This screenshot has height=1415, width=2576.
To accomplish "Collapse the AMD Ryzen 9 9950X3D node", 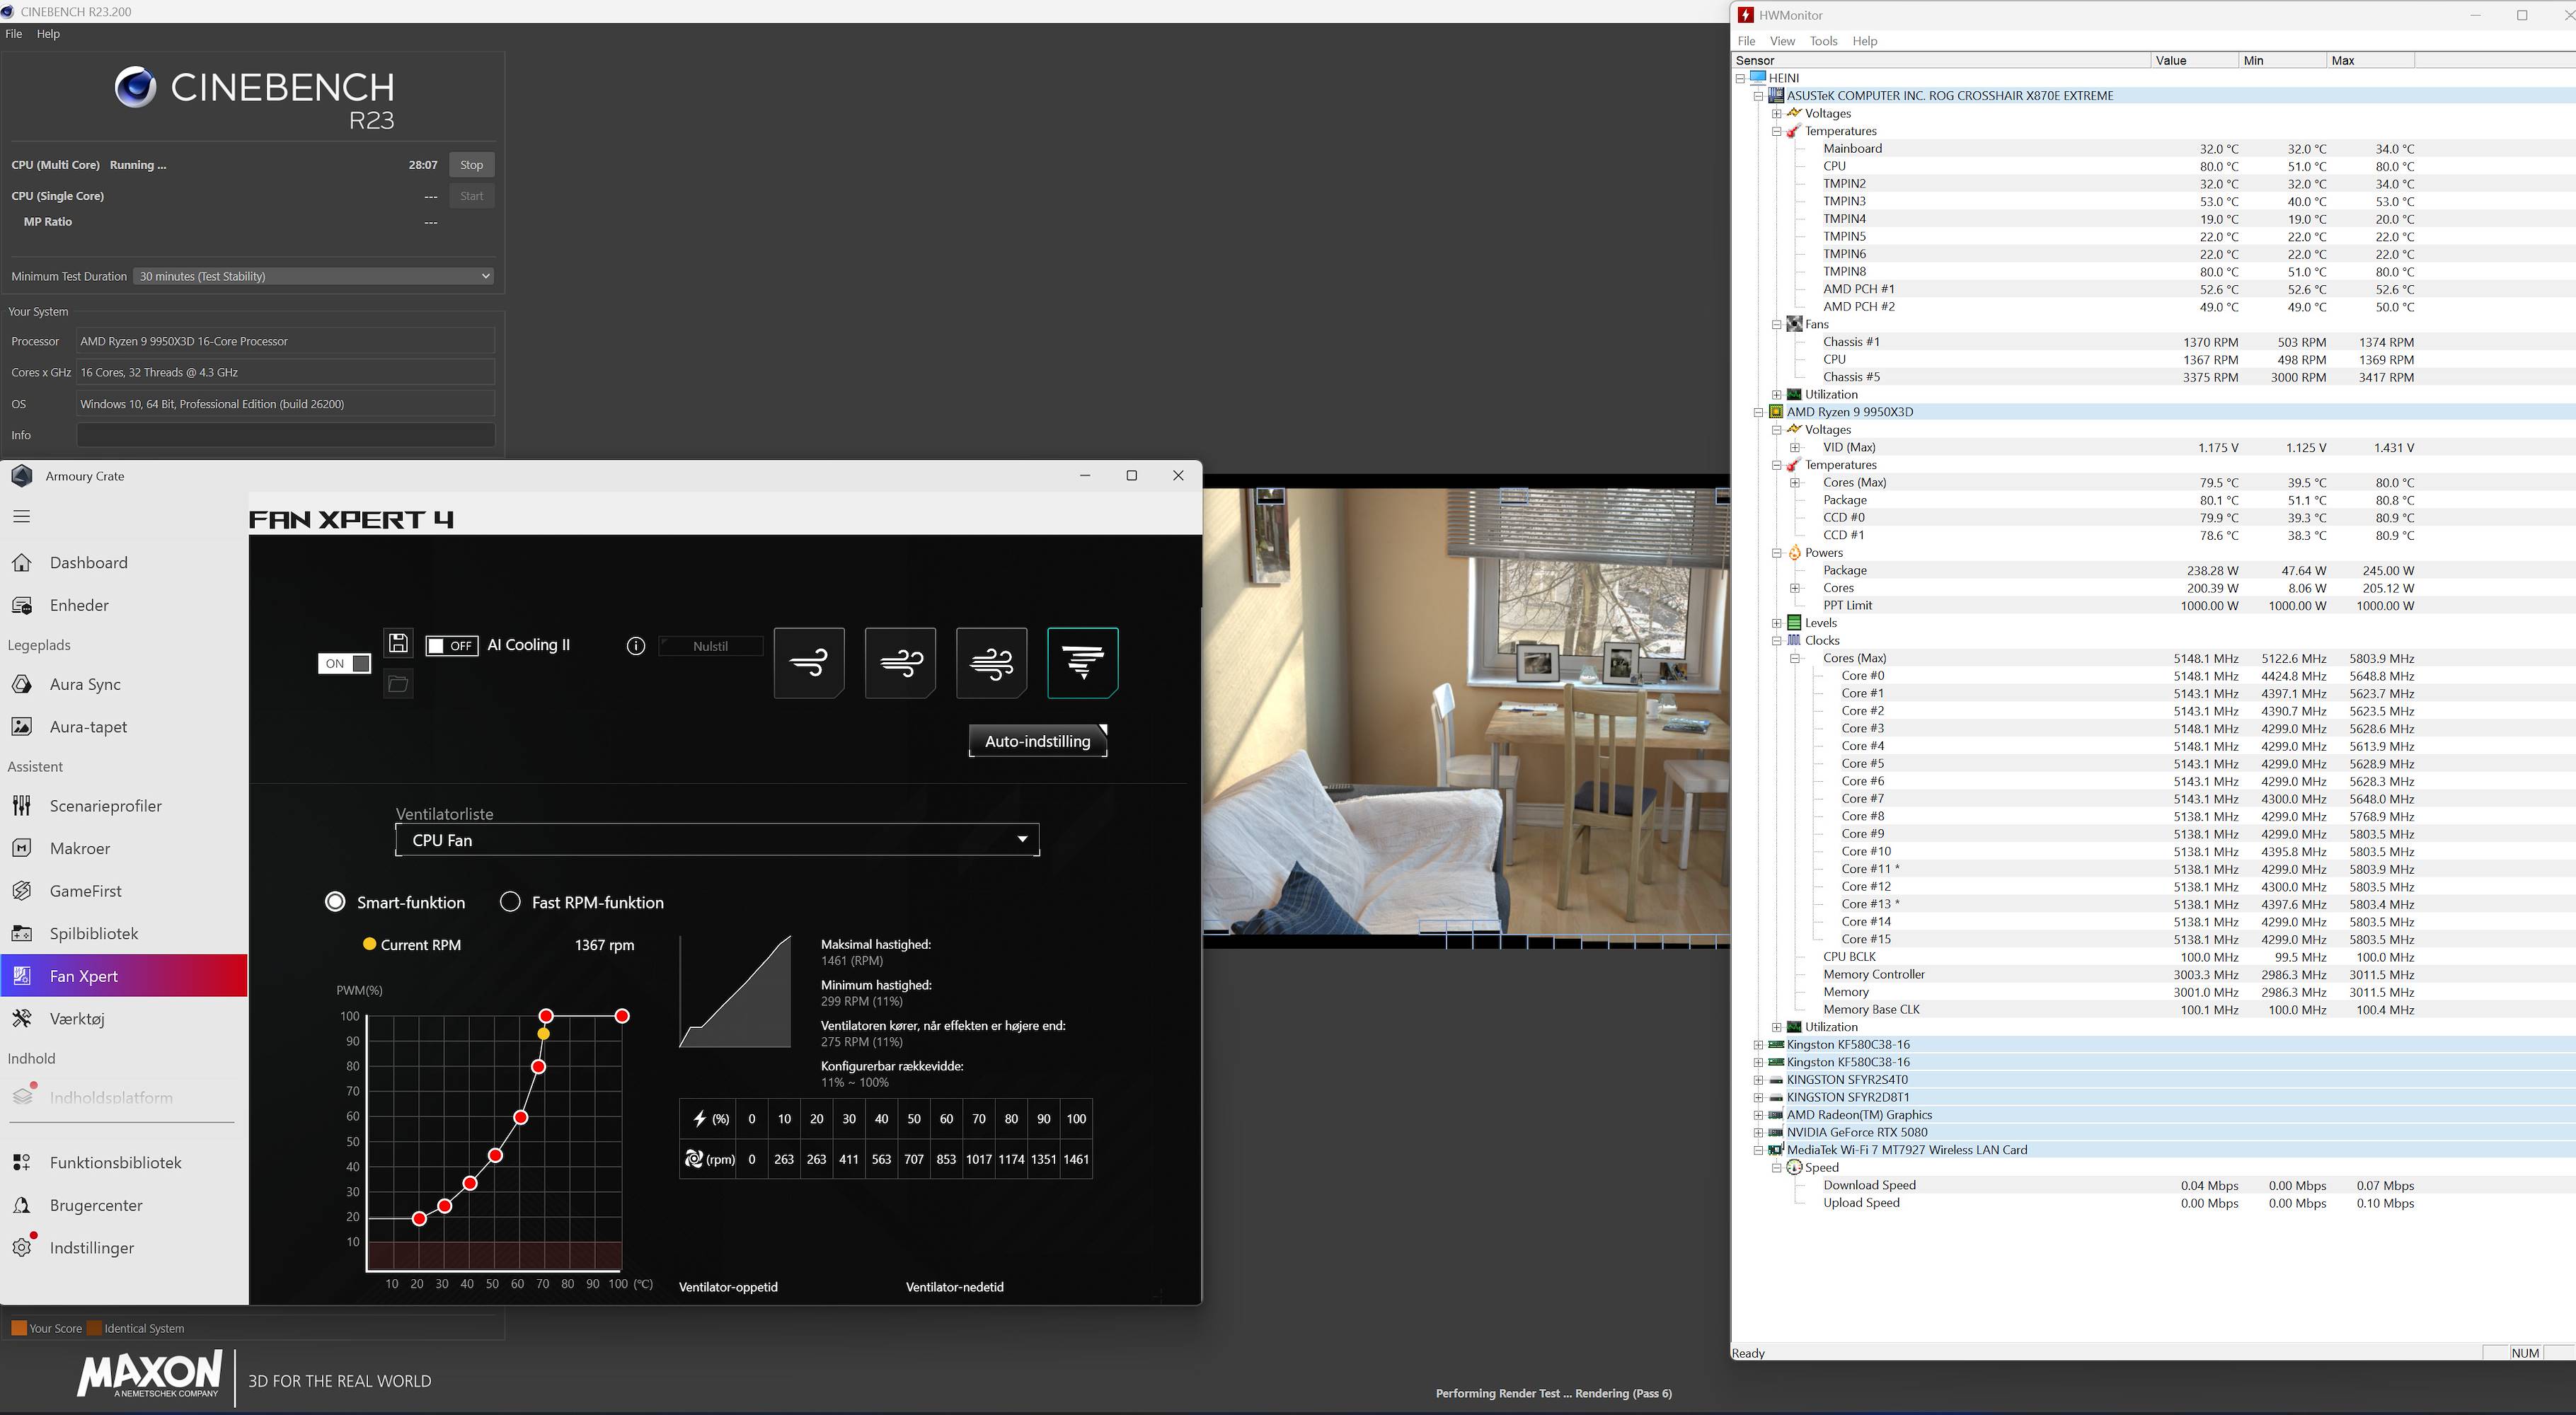I will tap(1758, 412).
